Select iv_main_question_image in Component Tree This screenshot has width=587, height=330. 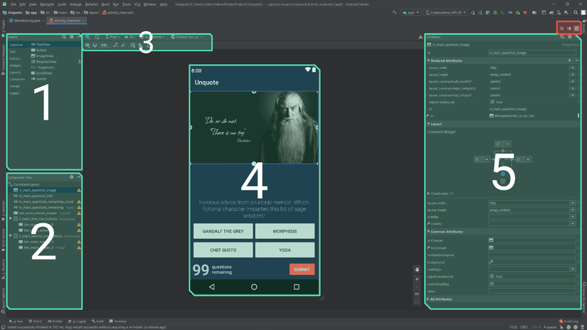pos(44,190)
